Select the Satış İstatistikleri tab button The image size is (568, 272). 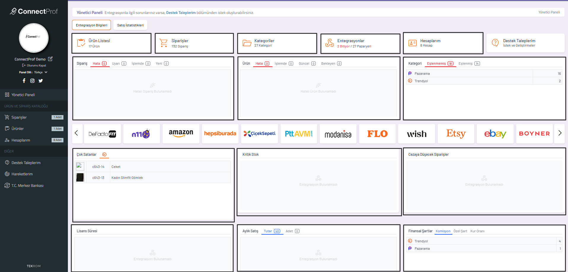(130, 25)
